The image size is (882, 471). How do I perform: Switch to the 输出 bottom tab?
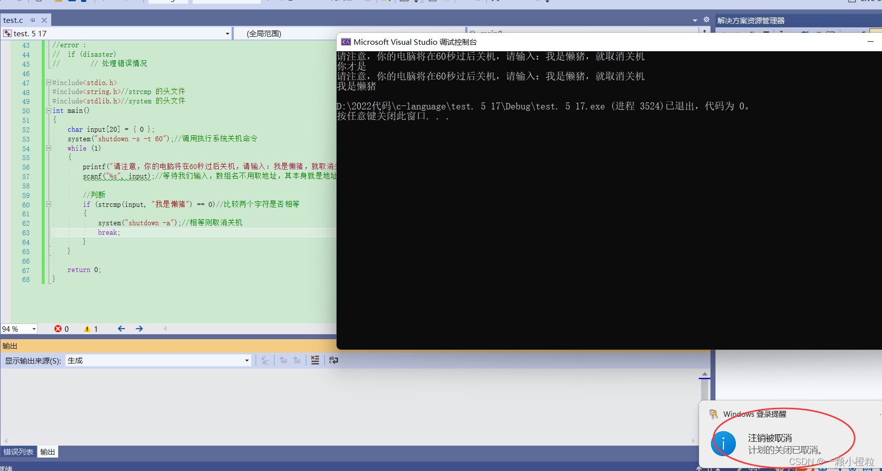pos(48,452)
